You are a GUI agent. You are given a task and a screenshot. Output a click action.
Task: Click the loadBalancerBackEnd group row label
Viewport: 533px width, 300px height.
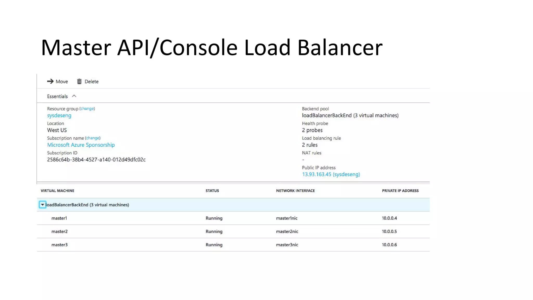tap(87, 205)
